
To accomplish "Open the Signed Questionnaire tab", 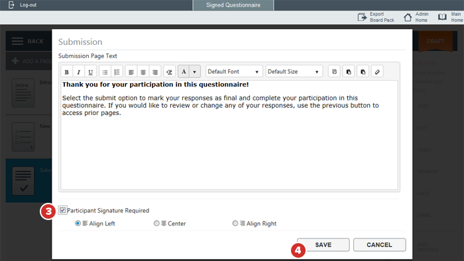I will pyautogui.click(x=233, y=5).
